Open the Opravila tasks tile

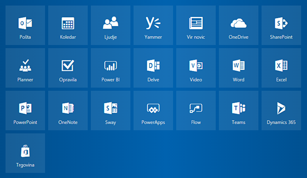68,68
